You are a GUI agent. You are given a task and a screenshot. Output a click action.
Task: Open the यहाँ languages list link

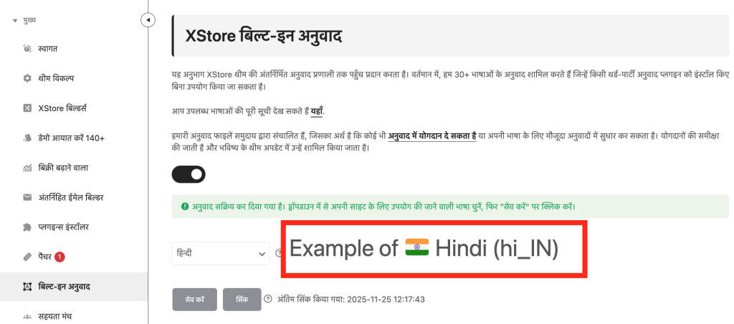click(x=317, y=111)
